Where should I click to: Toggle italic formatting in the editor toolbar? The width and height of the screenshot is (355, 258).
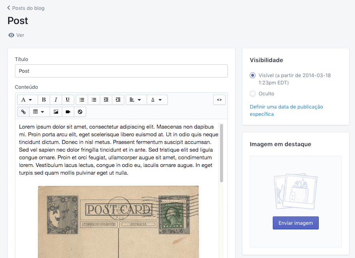pyautogui.click(x=56, y=100)
